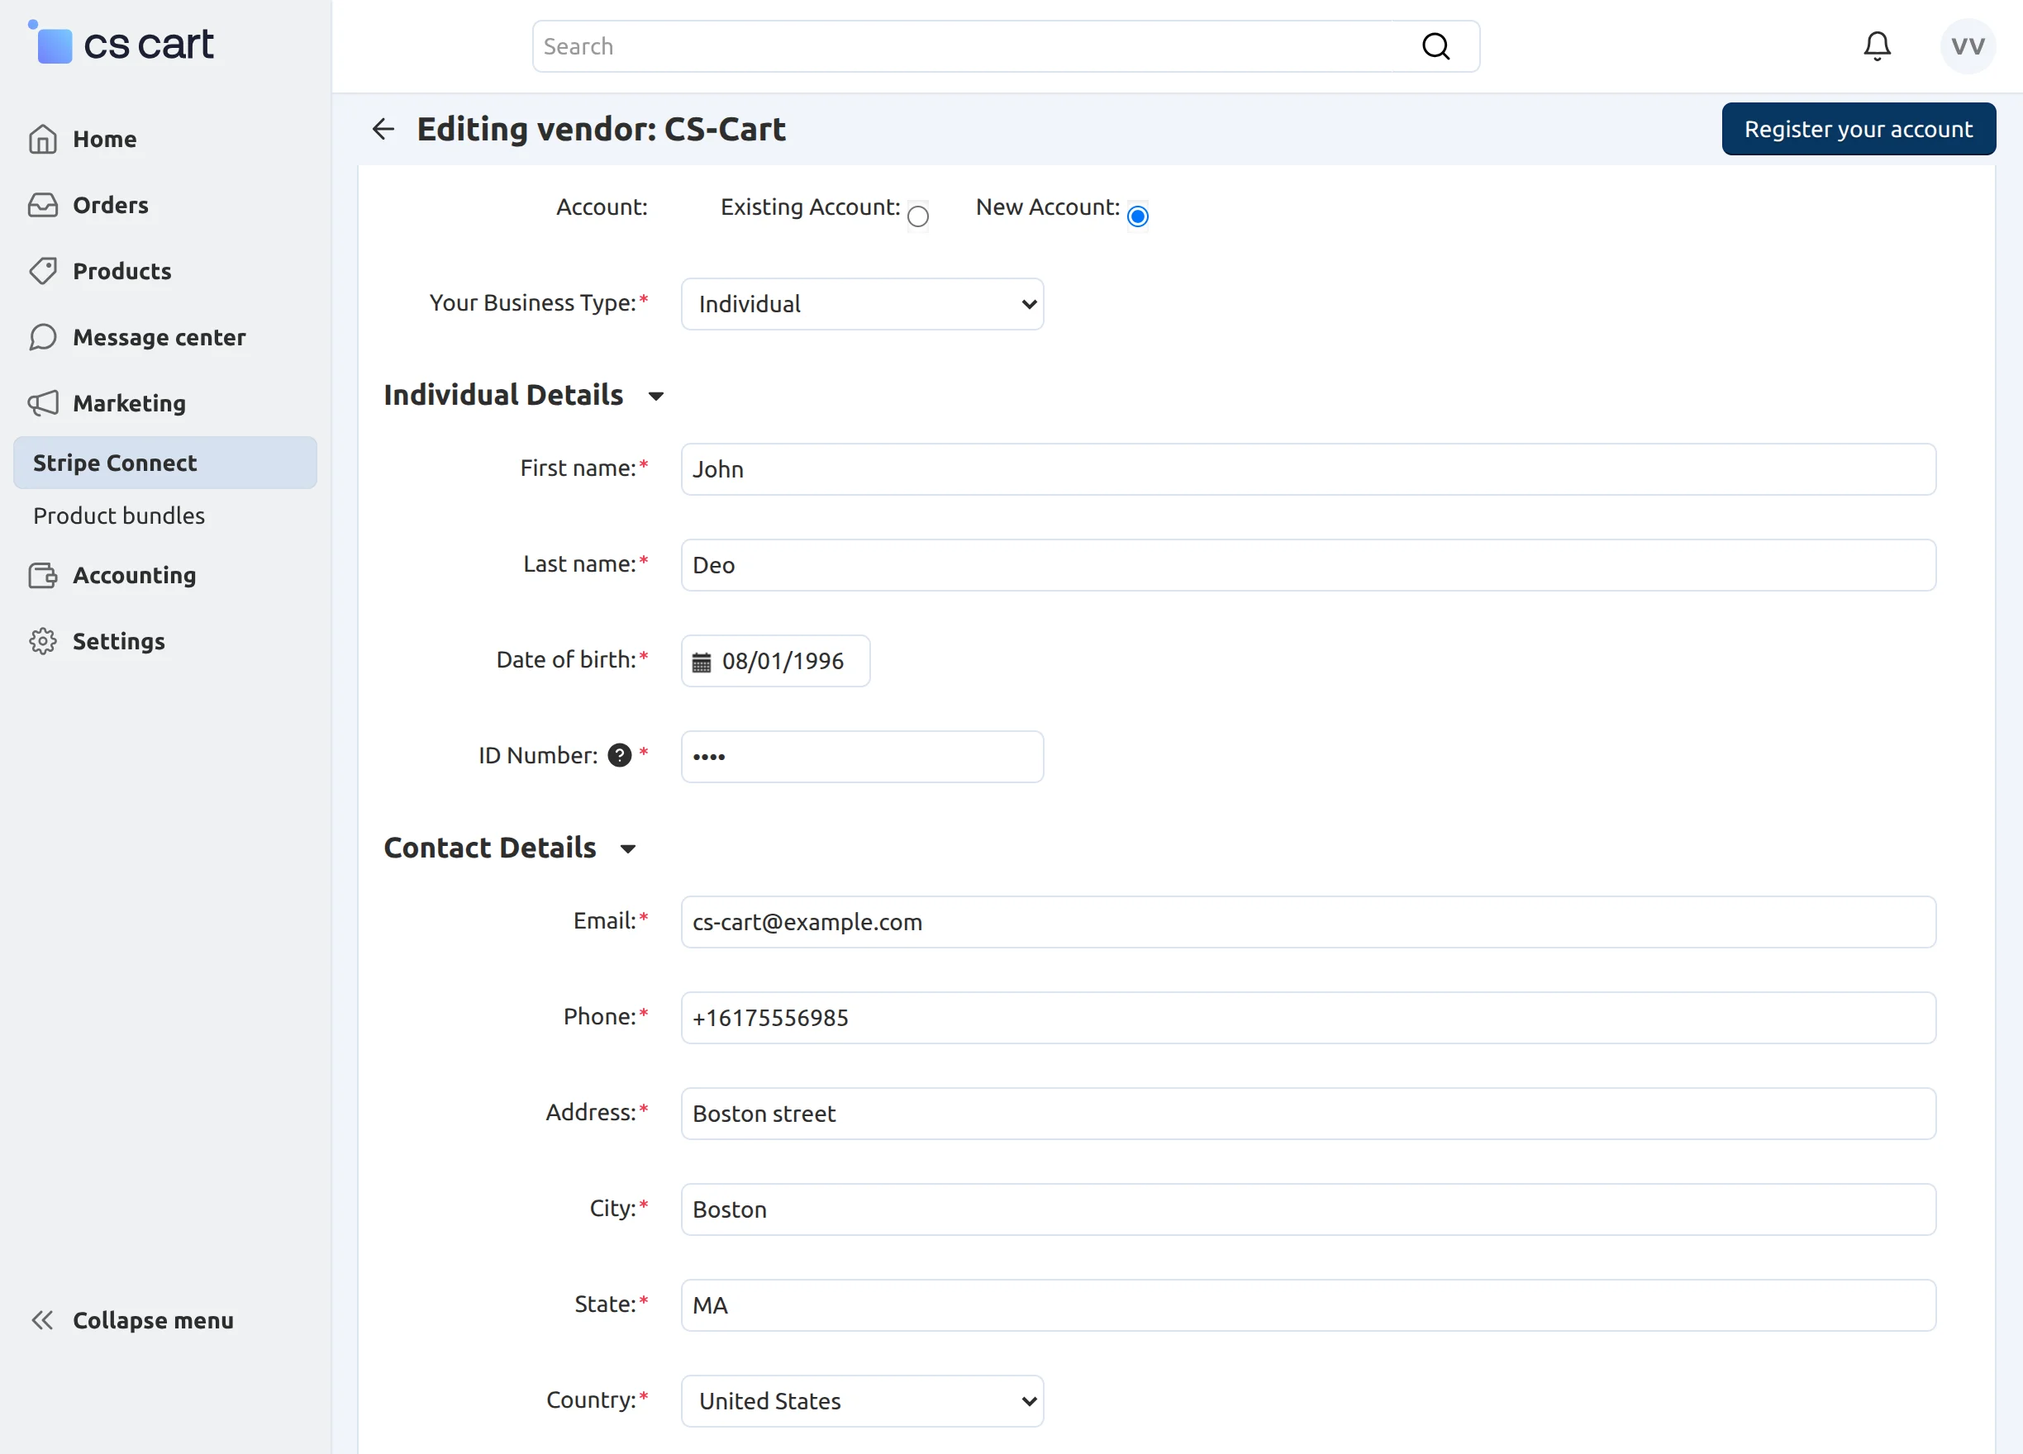The height and width of the screenshot is (1454, 2023).
Task: Click the Message center bubble icon
Action: point(43,337)
